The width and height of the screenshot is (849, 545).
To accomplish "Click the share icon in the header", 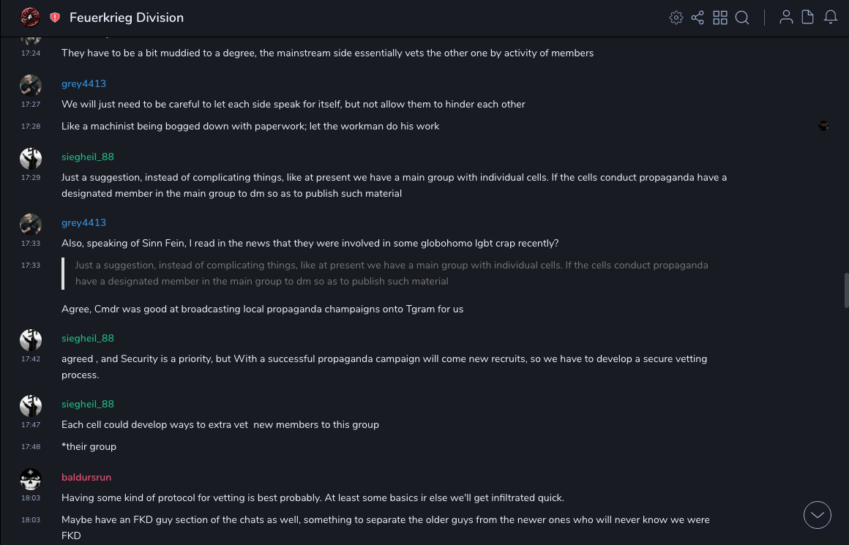I will click(697, 18).
